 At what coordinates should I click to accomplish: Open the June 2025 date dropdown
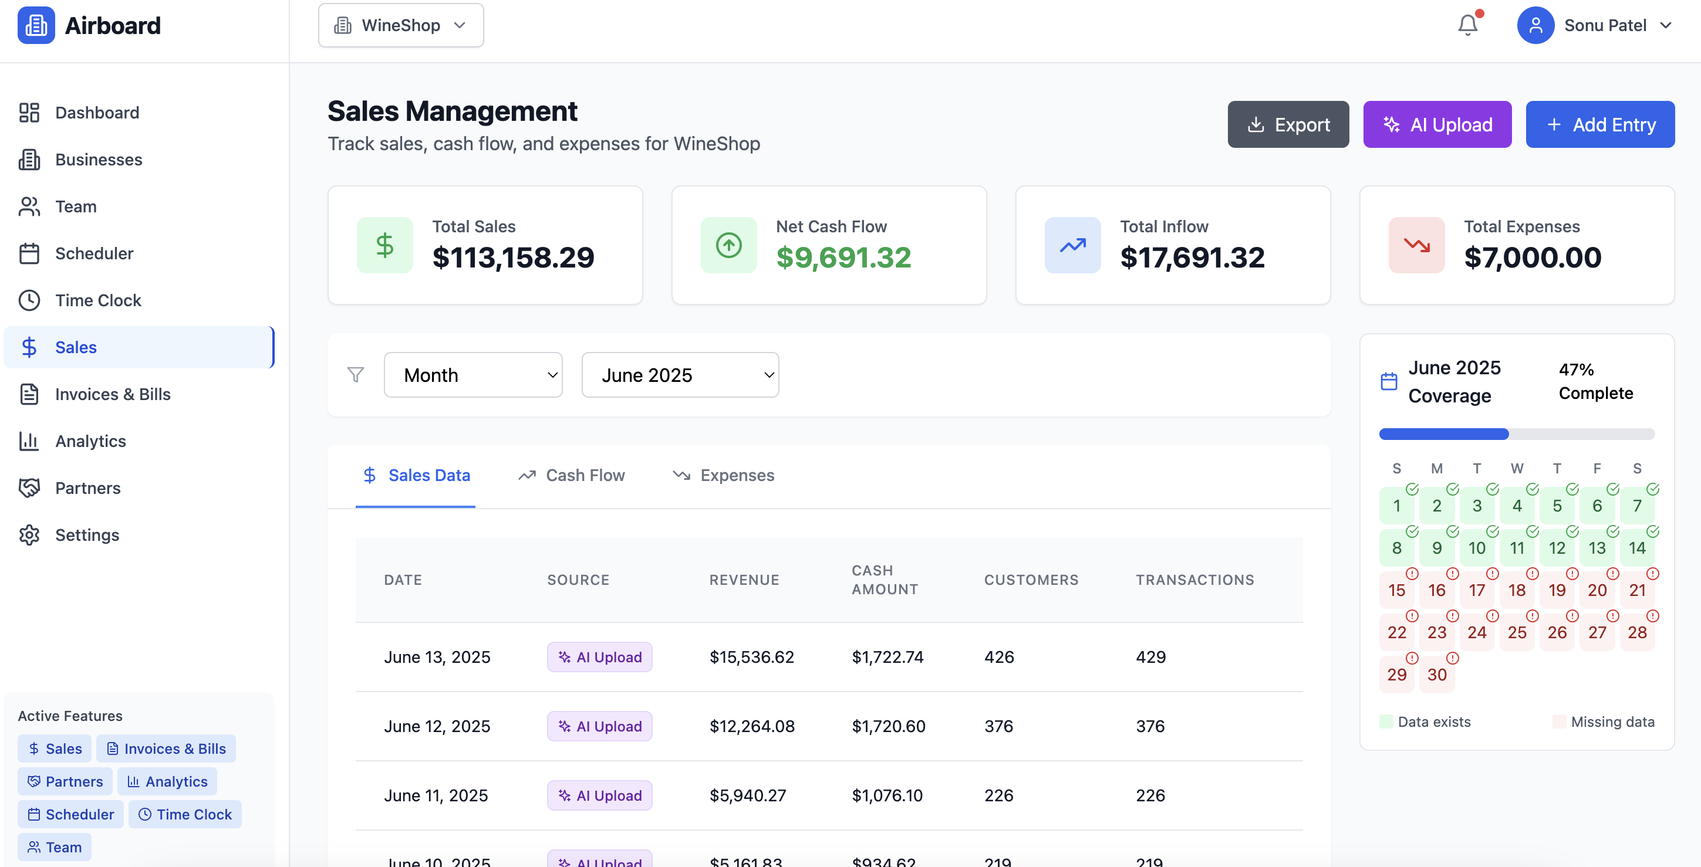[680, 375]
